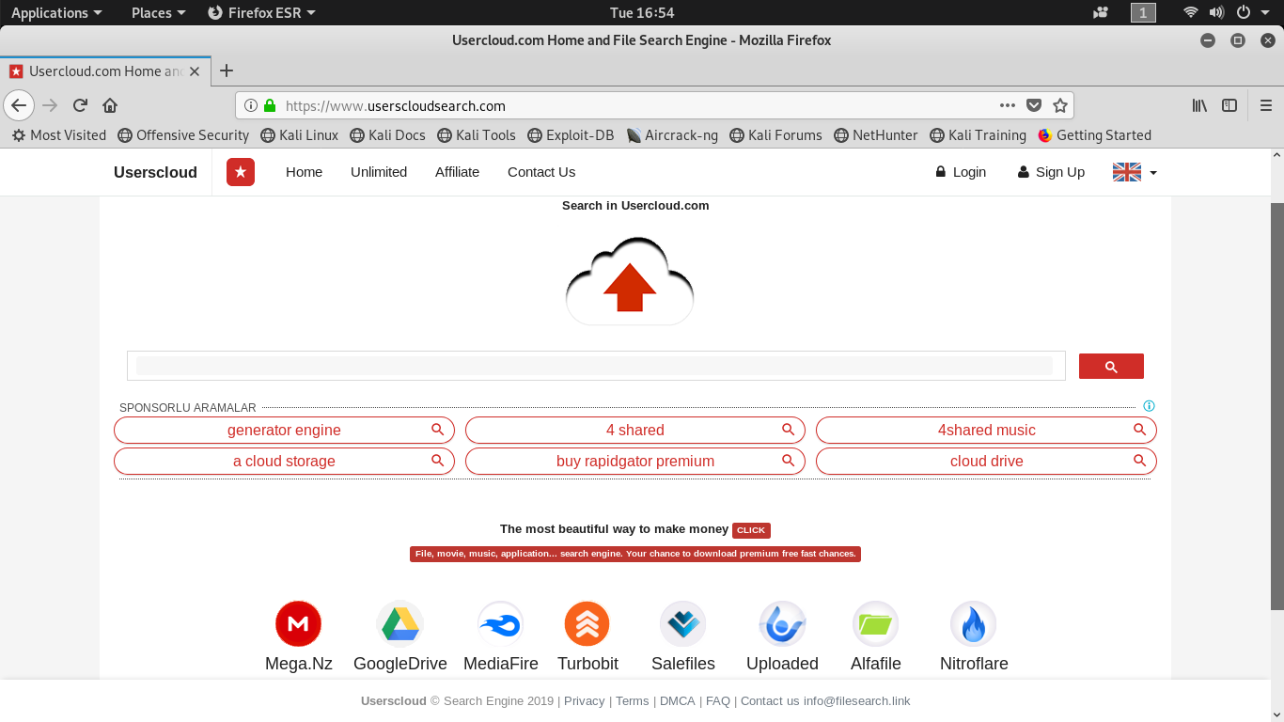Search for 'buy rapidgator premium' suggestion
1284x722 pixels.
click(x=635, y=462)
